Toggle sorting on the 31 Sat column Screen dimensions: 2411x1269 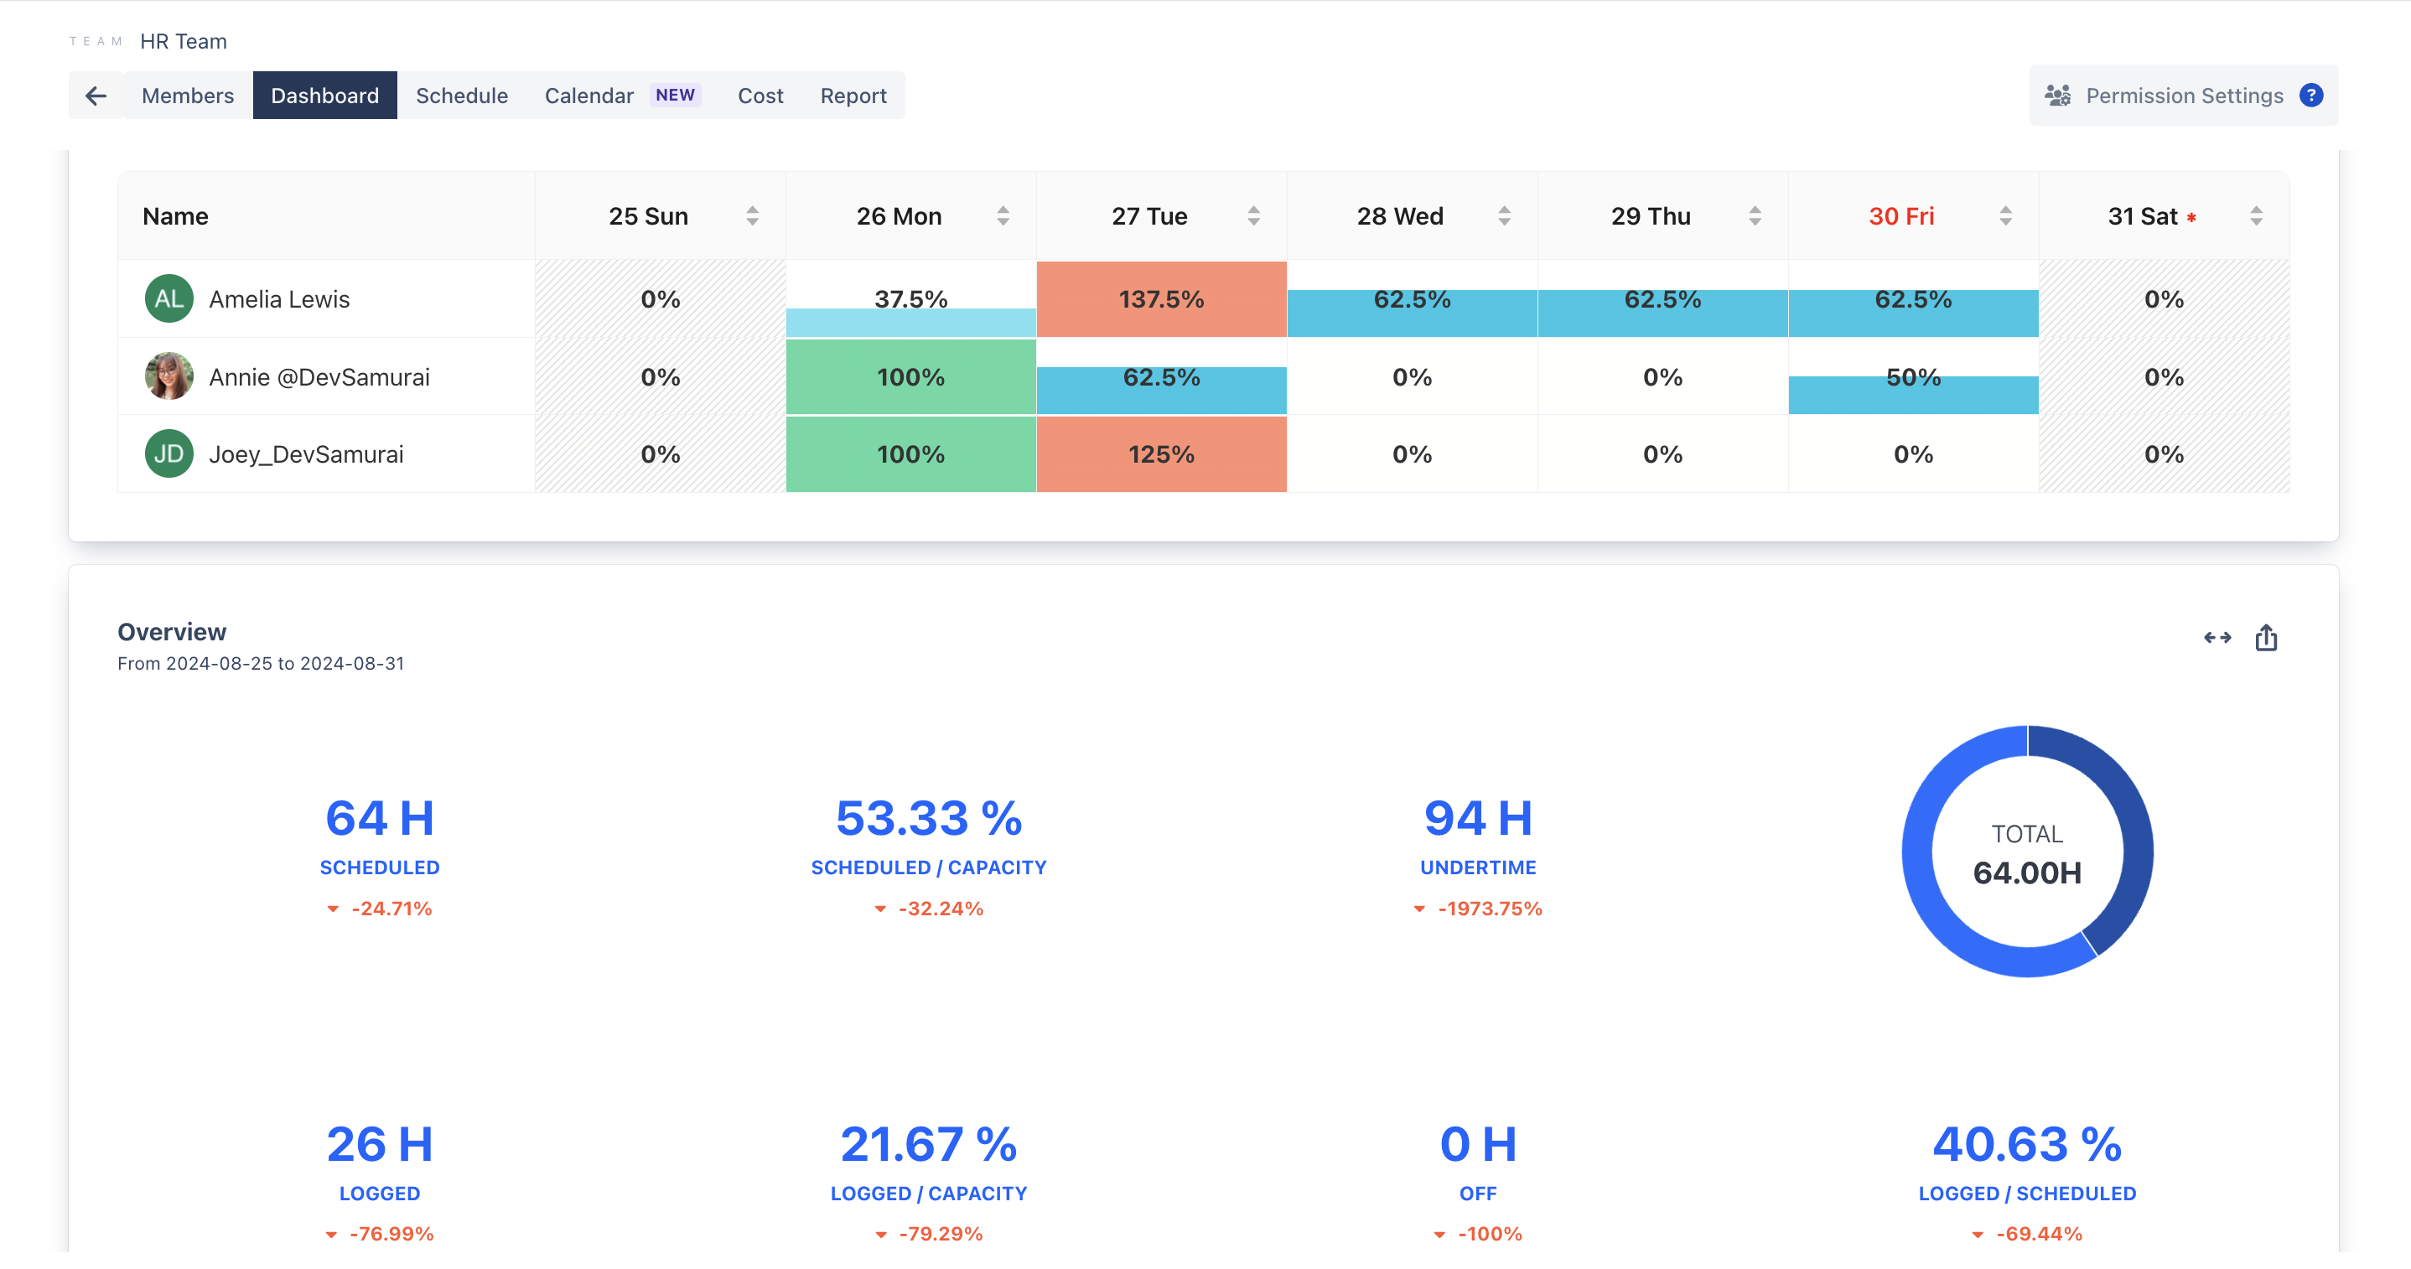pos(2257,216)
